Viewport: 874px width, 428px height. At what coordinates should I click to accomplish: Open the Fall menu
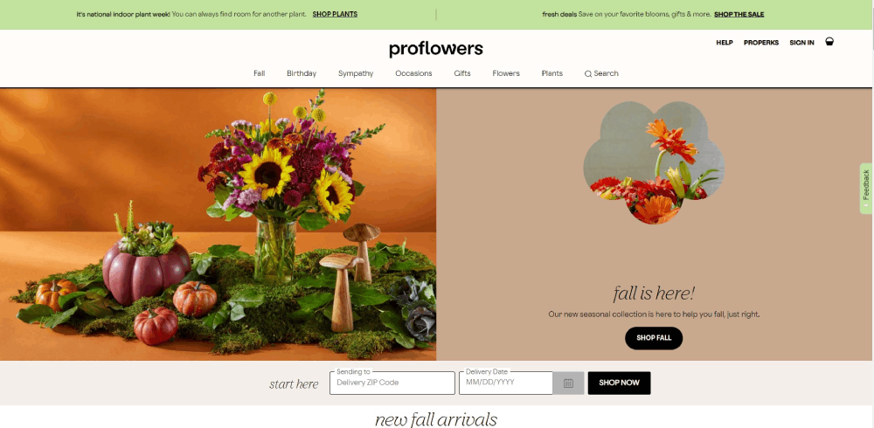(260, 73)
